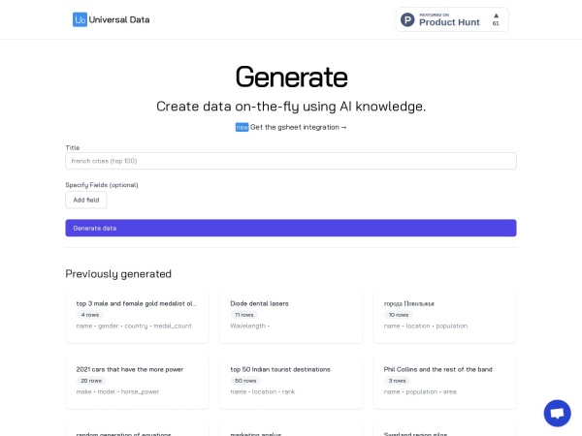Open the Phil Collins band dataset
Image resolution: width=582 pixels, height=436 pixels.
point(445,380)
